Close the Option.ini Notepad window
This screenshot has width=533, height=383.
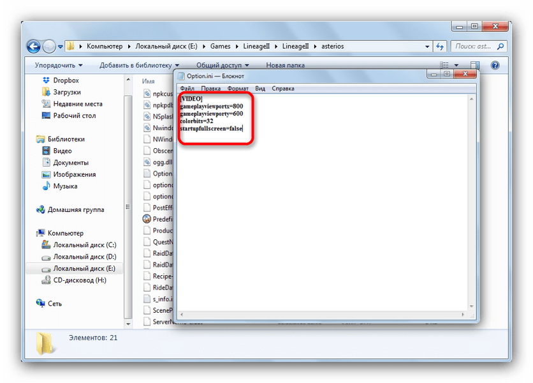(465, 74)
